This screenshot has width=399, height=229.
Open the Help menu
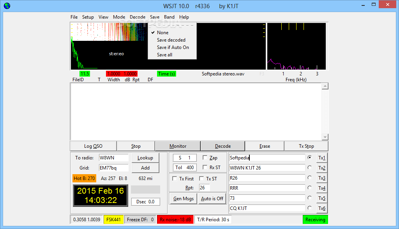184,17
